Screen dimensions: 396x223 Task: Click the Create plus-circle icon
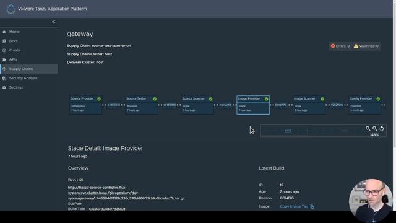click(4, 50)
